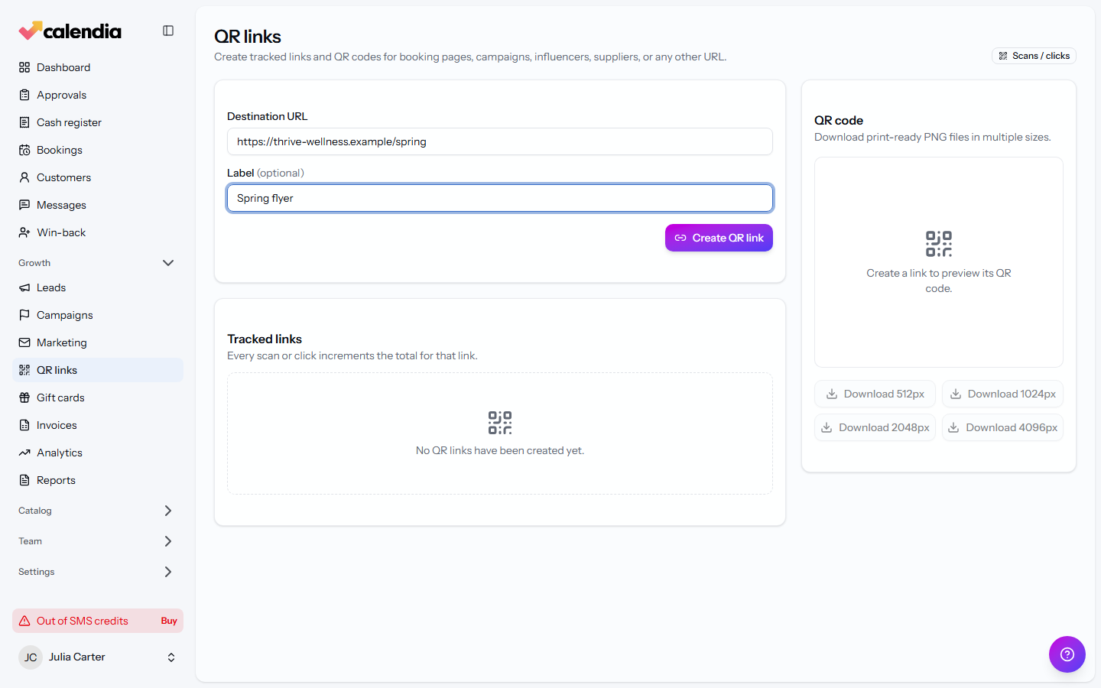1101x688 pixels.
Task: Click the QR links sidebar icon
Action: (24, 370)
